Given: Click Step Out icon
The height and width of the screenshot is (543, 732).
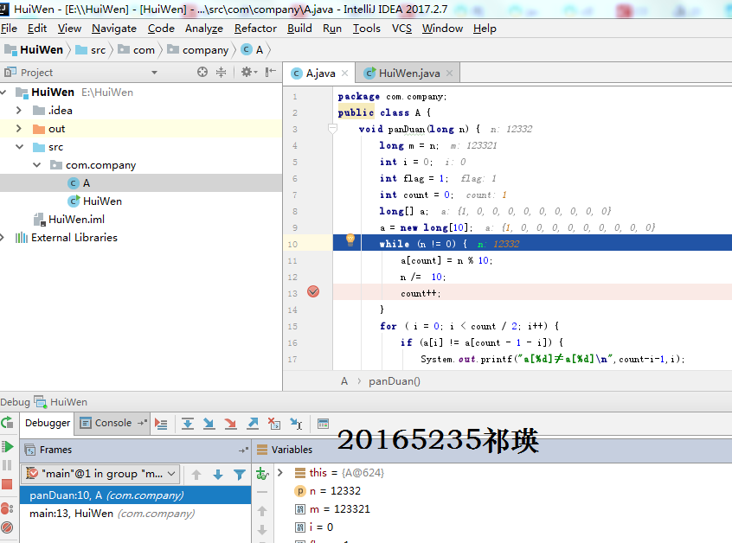Looking at the screenshot, I should (253, 424).
